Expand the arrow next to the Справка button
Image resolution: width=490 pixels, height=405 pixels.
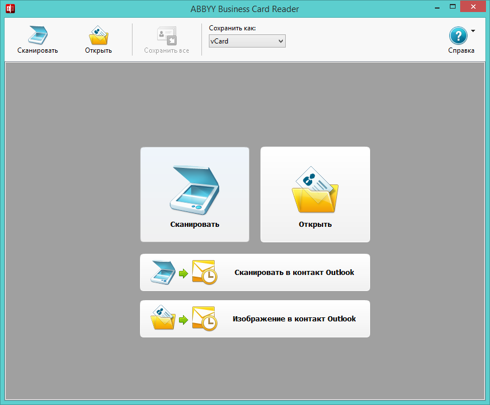coord(473,30)
